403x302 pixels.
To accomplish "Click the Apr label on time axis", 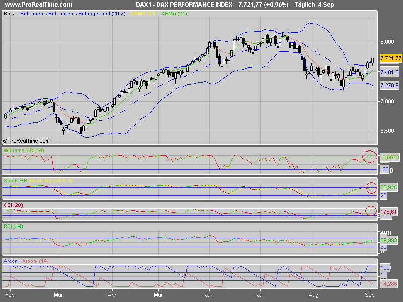I will 112,295.
